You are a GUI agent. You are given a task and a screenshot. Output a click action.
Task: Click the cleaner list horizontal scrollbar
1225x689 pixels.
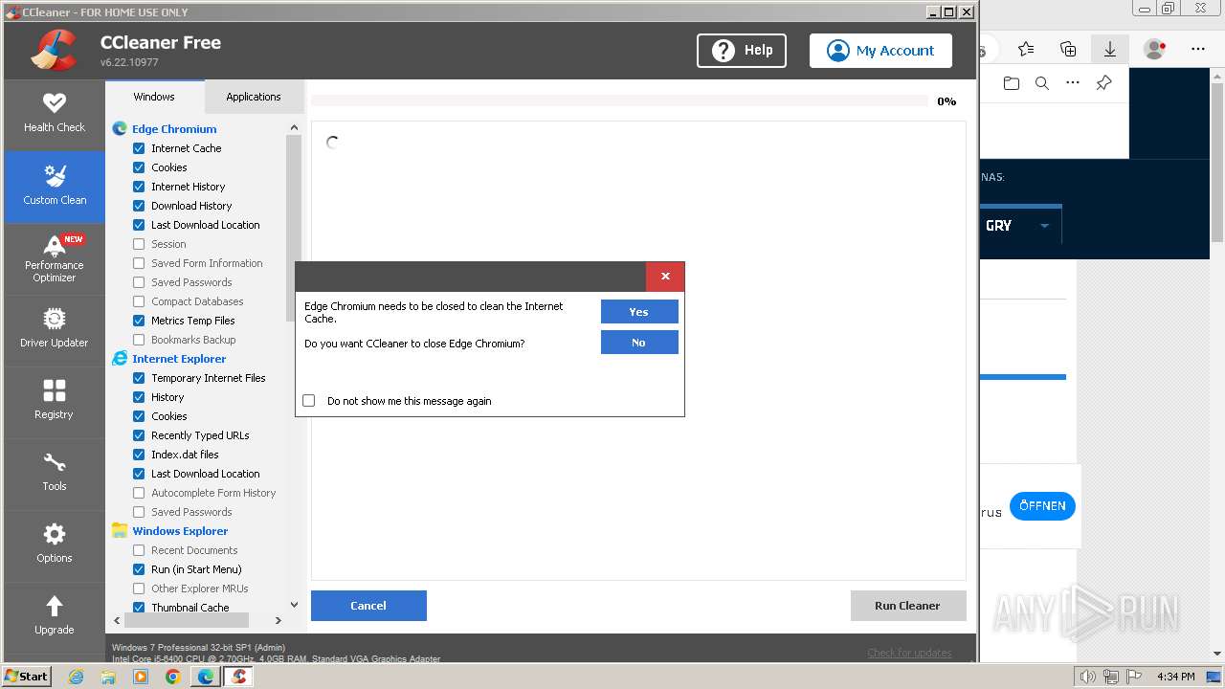pyautogui.click(x=186, y=620)
